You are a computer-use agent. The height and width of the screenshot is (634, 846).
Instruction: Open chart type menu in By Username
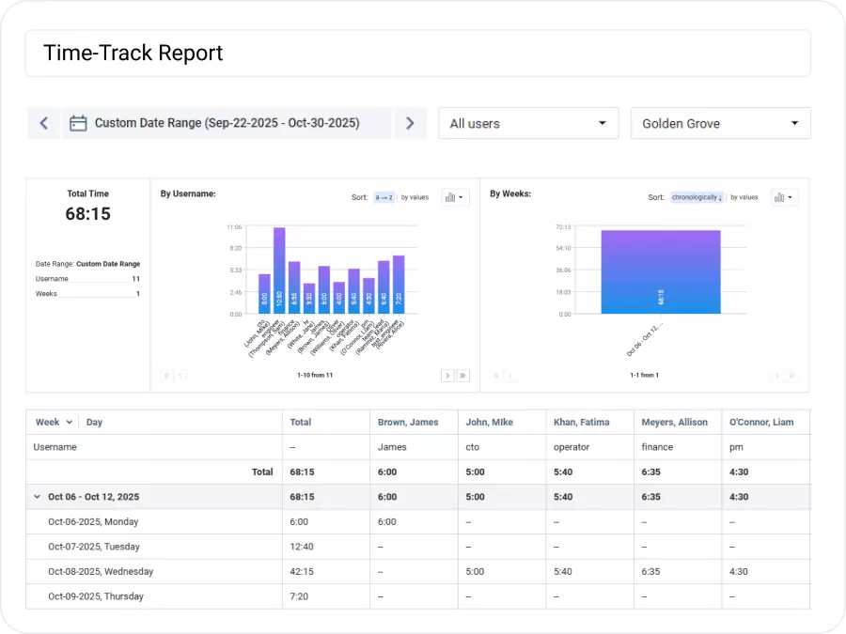click(455, 197)
